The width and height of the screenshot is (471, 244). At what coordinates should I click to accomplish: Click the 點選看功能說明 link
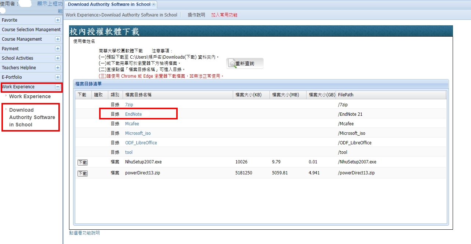[x=84, y=233]
